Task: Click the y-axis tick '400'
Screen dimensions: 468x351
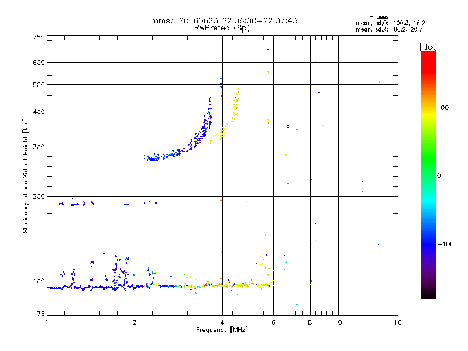Action: 39,112
